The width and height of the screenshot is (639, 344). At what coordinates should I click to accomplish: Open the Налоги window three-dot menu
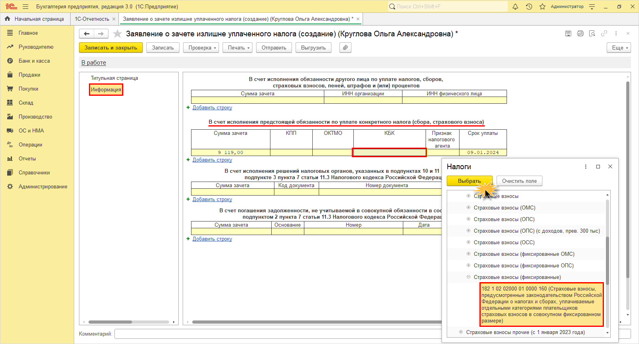pos(586,167)
